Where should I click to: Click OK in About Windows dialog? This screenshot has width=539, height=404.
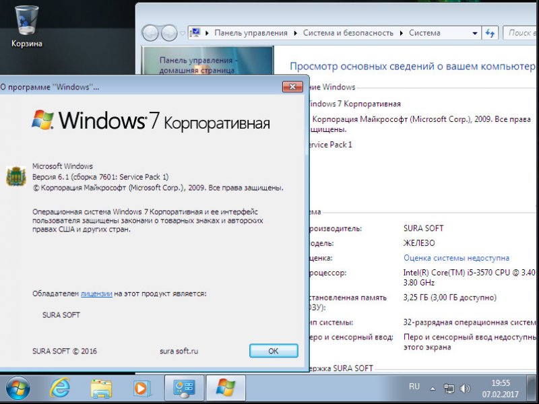point(274,351)
